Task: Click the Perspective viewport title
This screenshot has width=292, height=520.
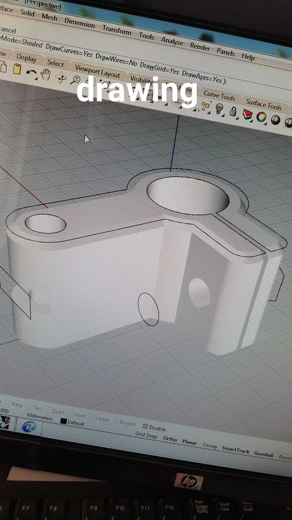Action: pyautogui.click(x=43, y=5)
